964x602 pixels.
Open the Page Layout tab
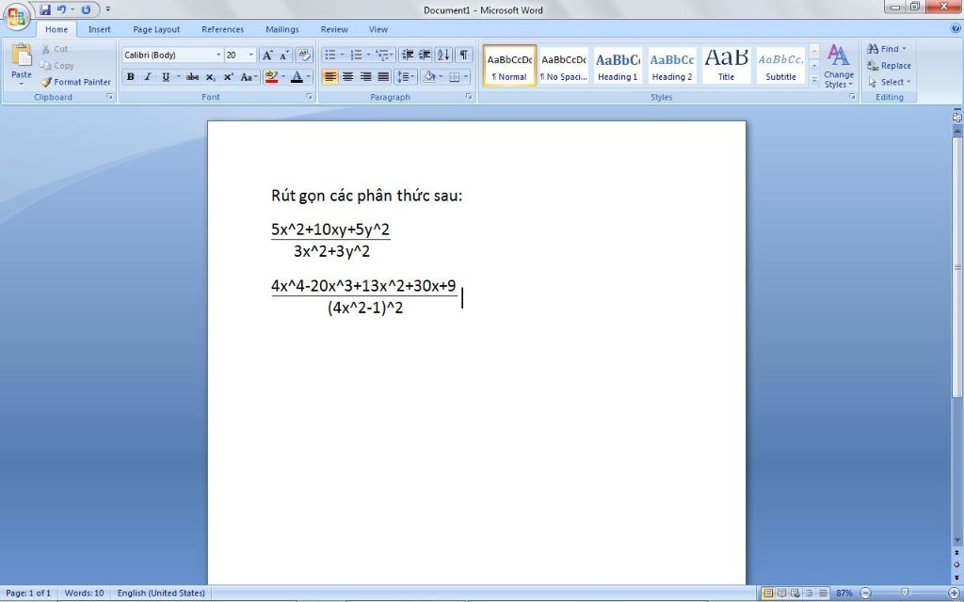click(156, 29)
